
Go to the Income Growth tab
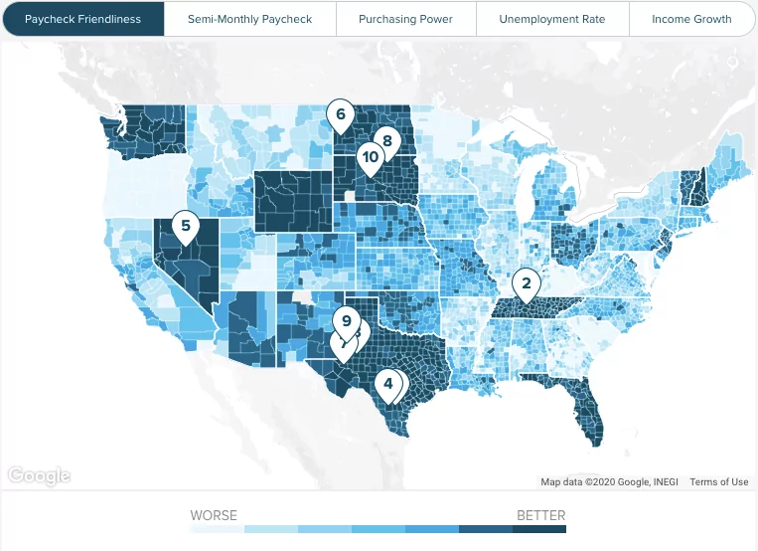click(x=691, y=19)
